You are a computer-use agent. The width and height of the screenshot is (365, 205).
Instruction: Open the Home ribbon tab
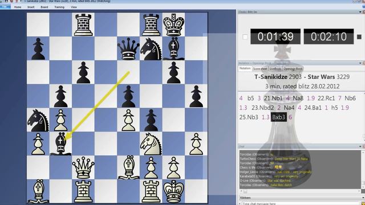click(x=18, y=7)
